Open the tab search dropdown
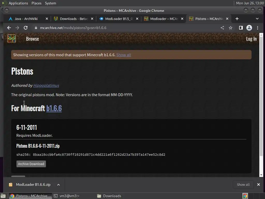Screen dimensions: 265x199 coord(257,19)
